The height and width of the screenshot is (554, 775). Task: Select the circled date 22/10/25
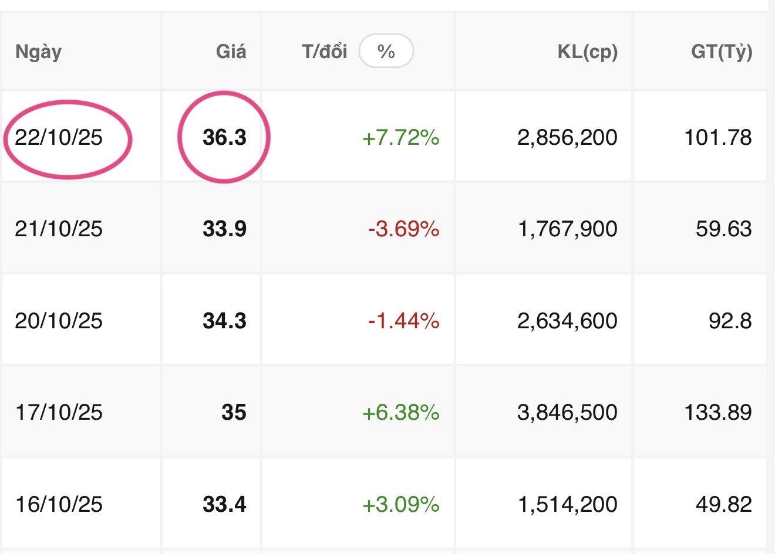59,137
